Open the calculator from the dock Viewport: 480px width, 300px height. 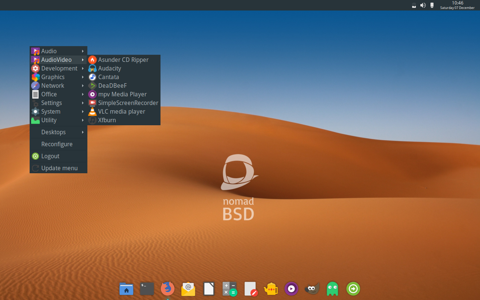(229, 289)
